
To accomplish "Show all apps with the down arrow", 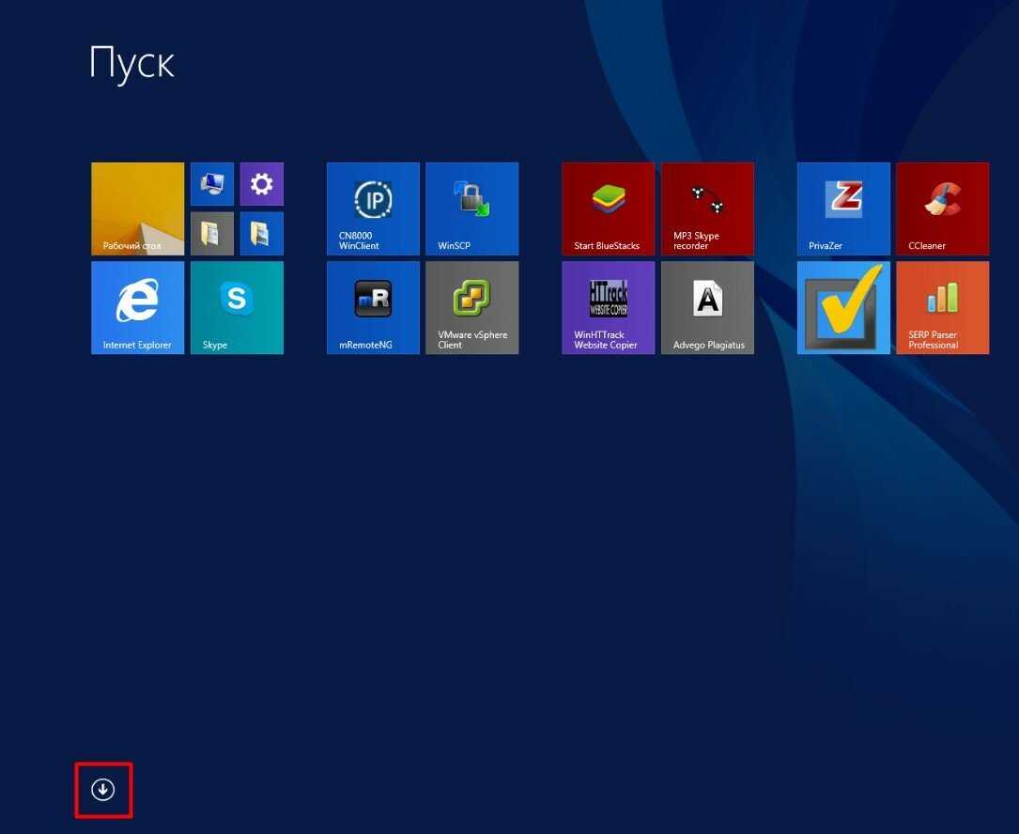I will (x=102, y=790).
